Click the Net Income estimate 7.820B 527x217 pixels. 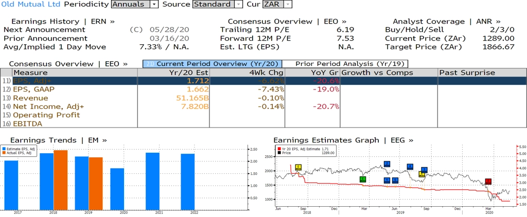click(x=195, y=106)
